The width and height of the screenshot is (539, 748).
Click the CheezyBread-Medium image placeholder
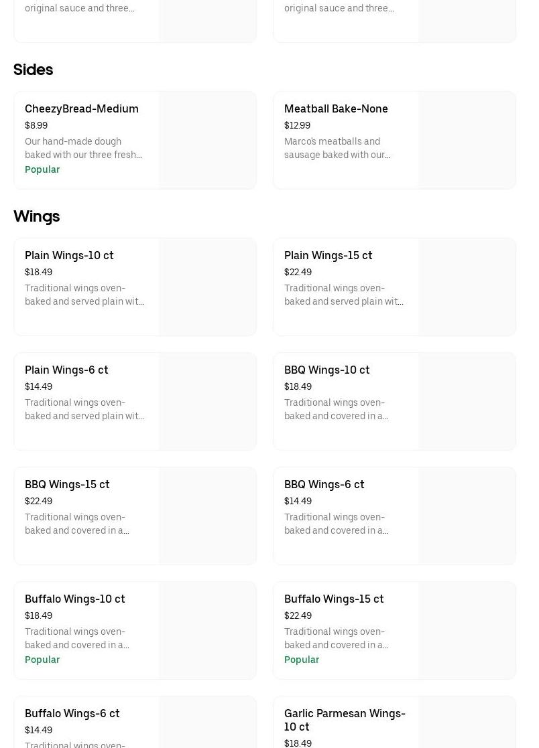tap(208, 141)
